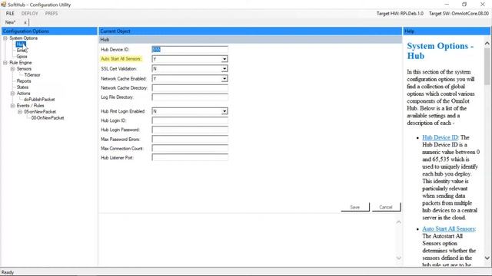Open the PREFS menu
The image size is (492, 276).
(52, 14)
